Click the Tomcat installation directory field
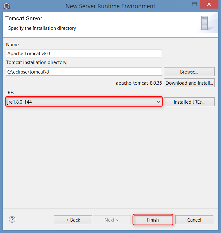The width and height of the screenshot is (221, 233). (84, 72)
